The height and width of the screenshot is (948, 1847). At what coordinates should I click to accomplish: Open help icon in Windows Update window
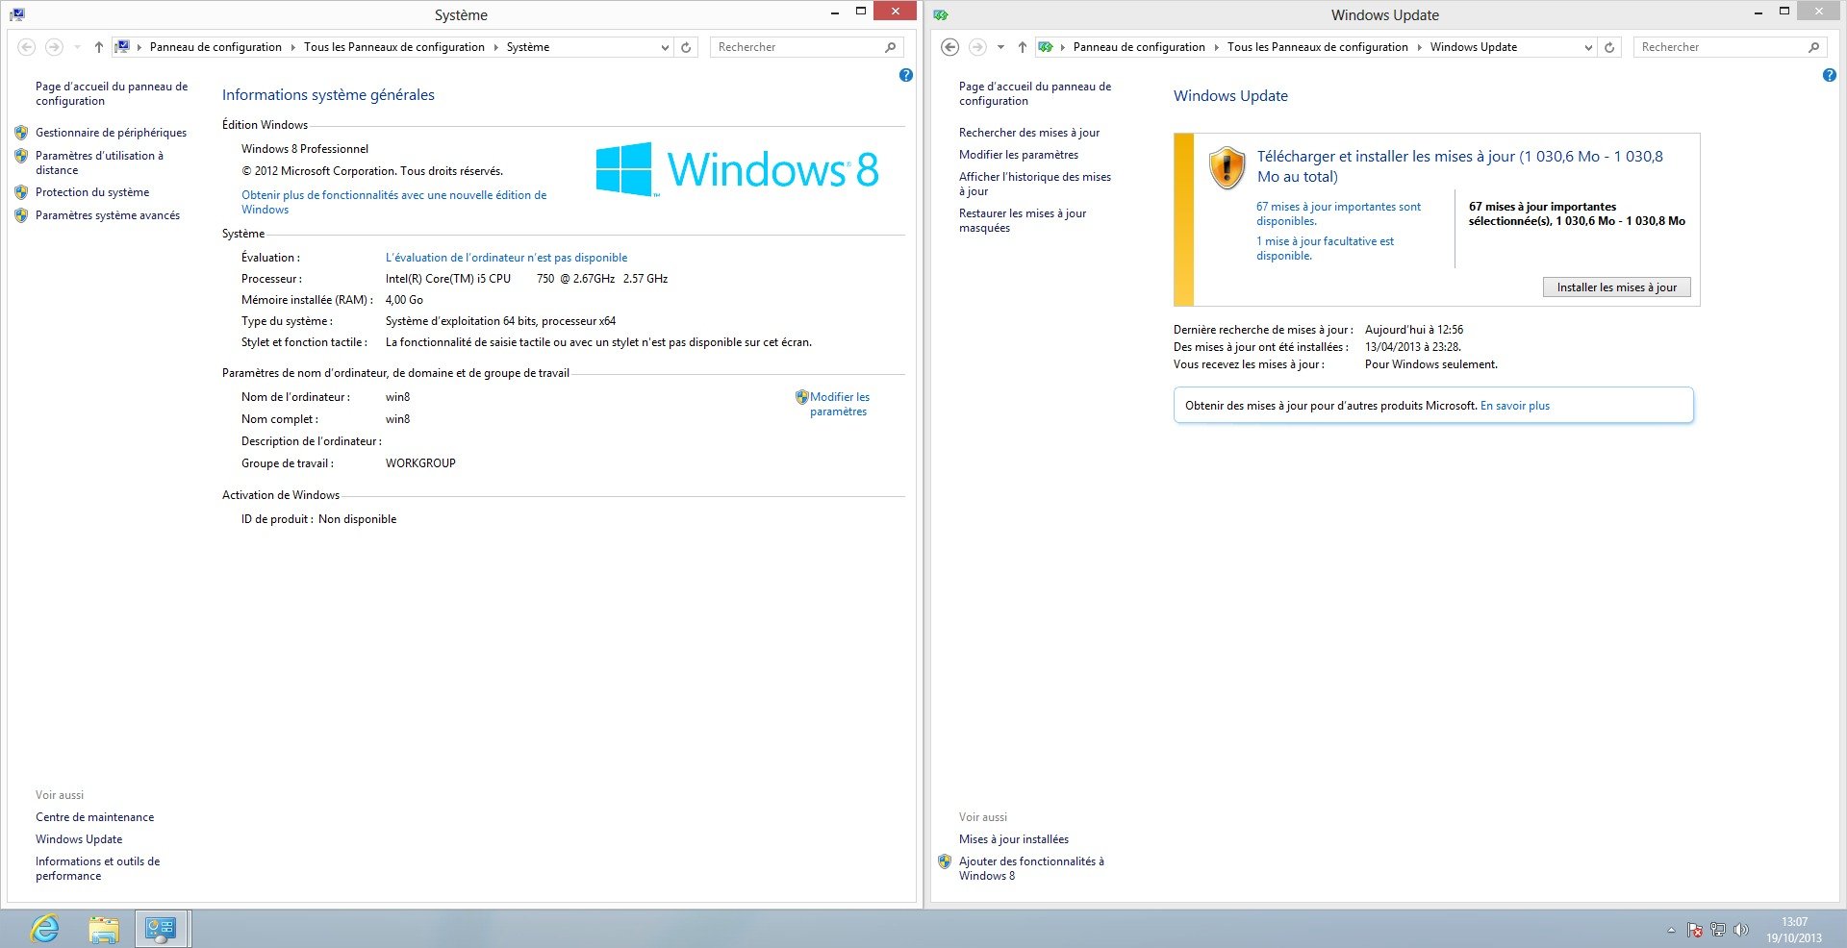click(x=1829, y=75)
